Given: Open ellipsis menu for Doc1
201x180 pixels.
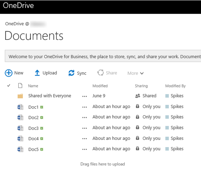Looking at the screenshot, I should point(85,107).
